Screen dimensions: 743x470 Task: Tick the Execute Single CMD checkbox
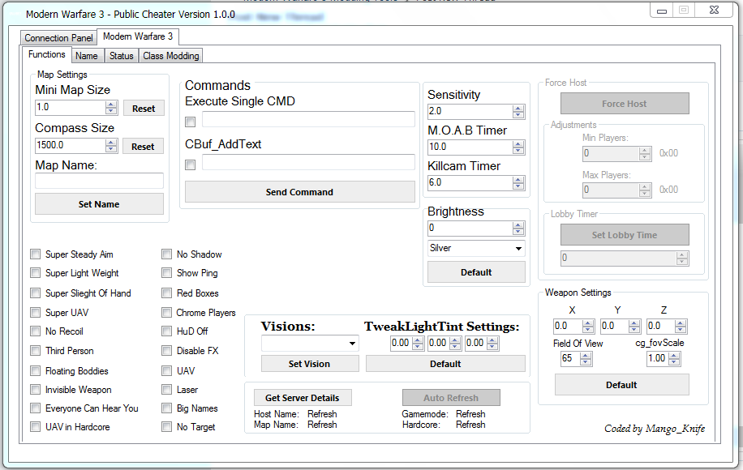[x=190, y=122]
